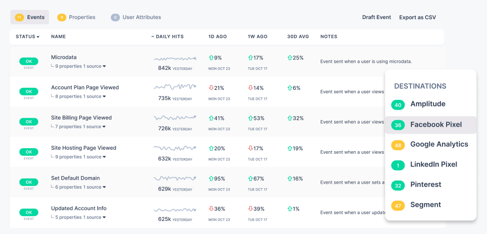
Task: Select the Events tab
Action: click(30, 17)
